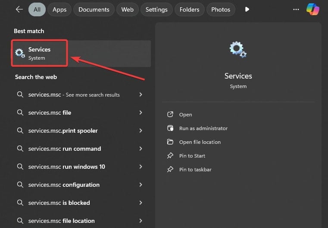The height and width of the screenshot is (228, 328).
Task: Switch to the Settings filter tab
Action: click(156, 9)
